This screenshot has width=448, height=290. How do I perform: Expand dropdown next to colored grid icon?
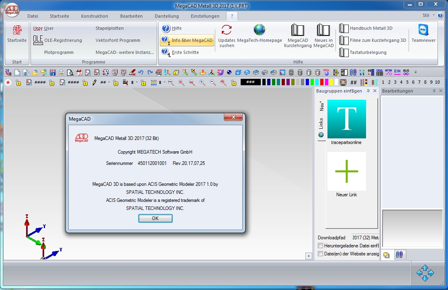point(164,82)
